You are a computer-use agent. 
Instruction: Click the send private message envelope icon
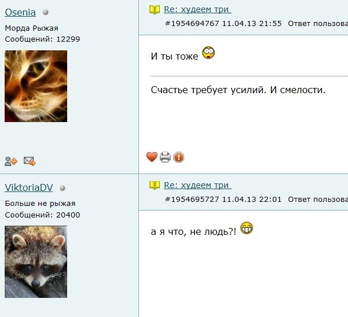(x=30, y=161)
